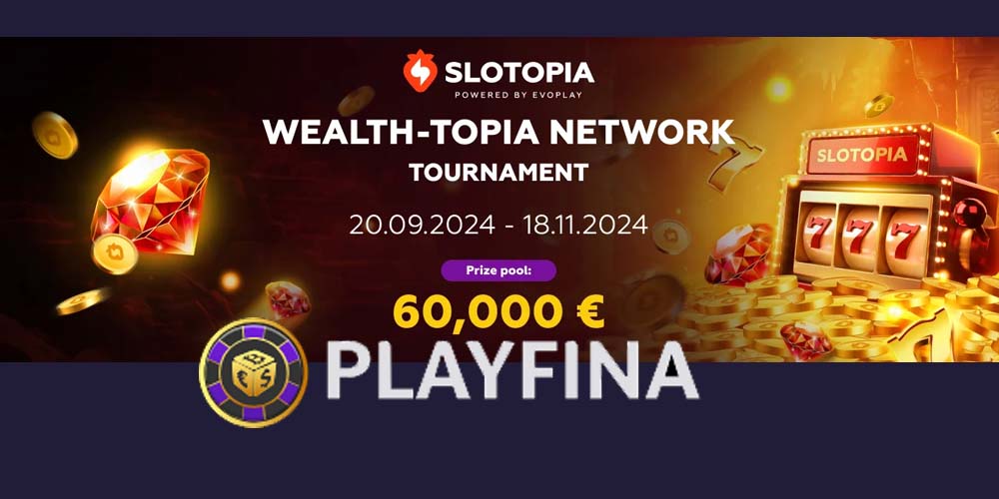999x499 pixels.
Task: Click the red gem beside the slot machine
Action: pos(739,253)
